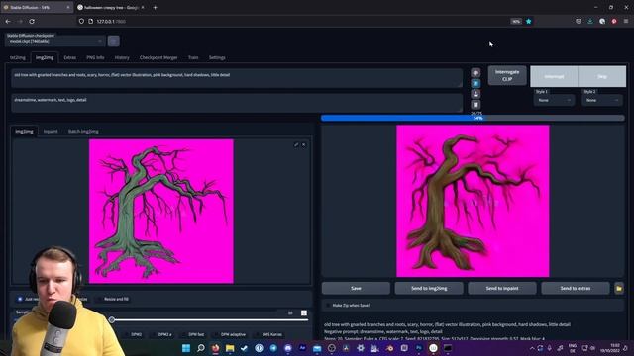Viewport: 634px width, 356px height.
Task: Open taskbar Search
Action: tap(200, 348)
